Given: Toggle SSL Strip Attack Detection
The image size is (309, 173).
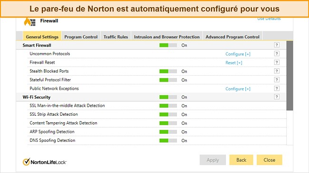Looking at the screenshot, I should pos(168,114).
